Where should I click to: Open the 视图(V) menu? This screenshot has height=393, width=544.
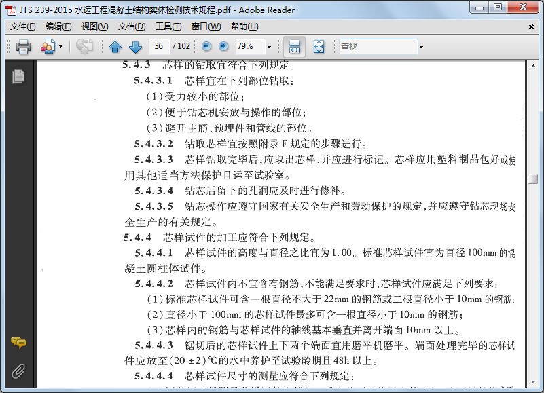coord(94,26)
